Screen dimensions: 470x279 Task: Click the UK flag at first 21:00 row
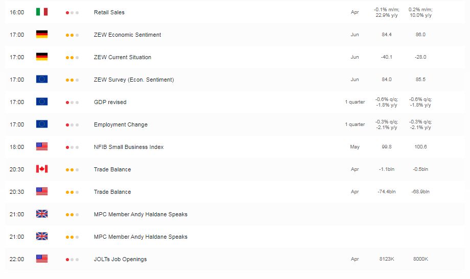[42, 214]
